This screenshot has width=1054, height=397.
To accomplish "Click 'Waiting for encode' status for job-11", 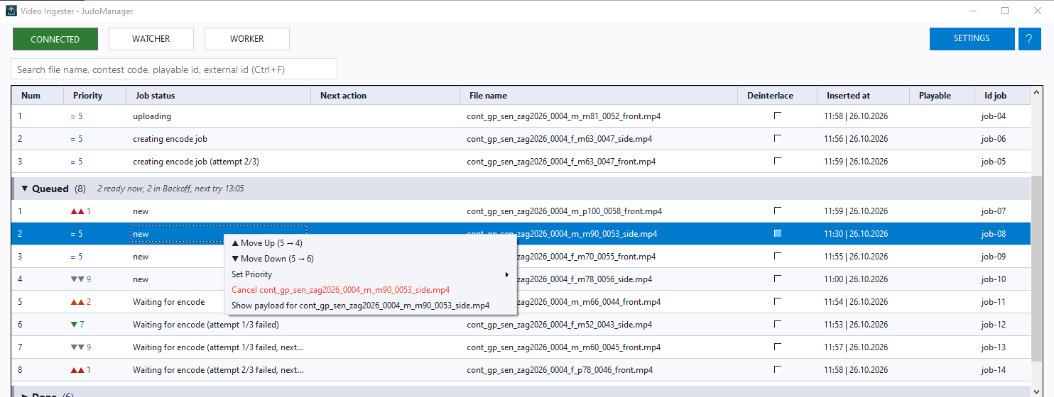I will pos(168,302).
